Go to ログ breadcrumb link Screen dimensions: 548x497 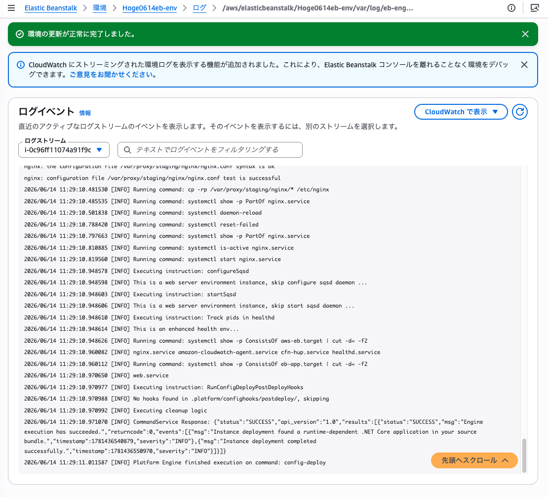pyautogui.click(x=199, y=8)
